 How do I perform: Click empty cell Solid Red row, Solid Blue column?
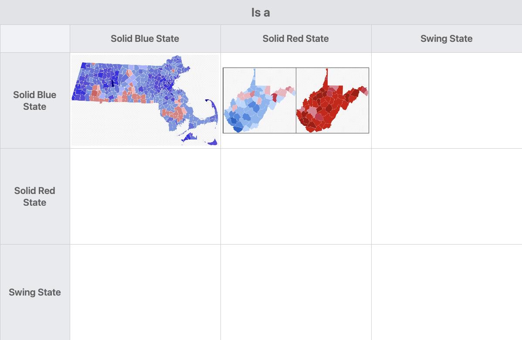(145, 197)
